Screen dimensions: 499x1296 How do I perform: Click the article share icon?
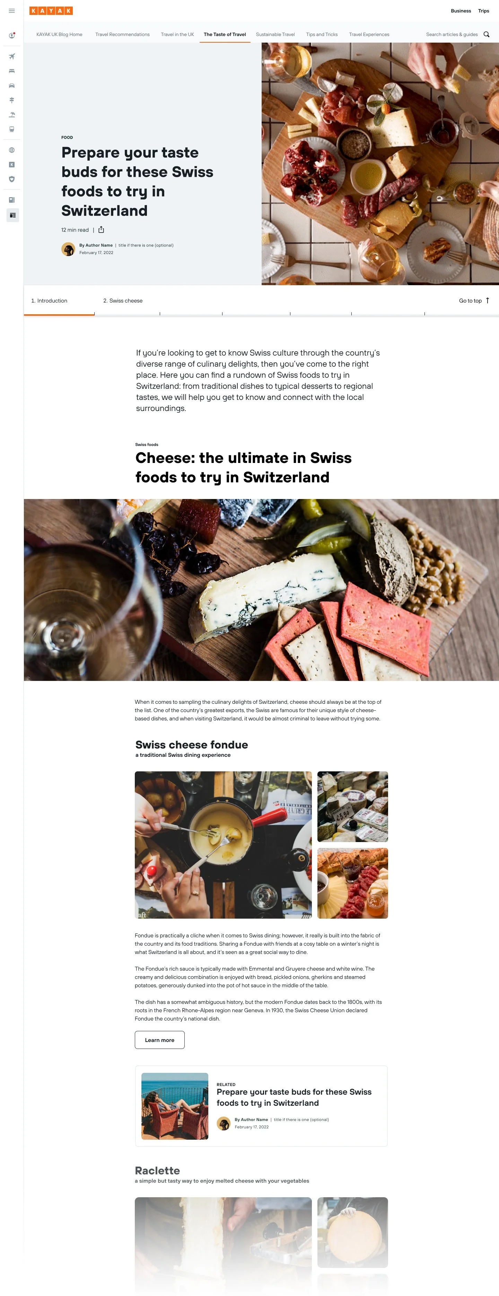(101, 230)
